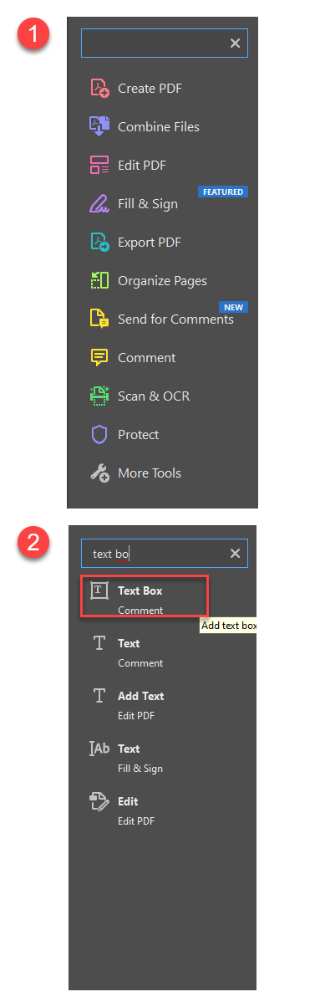325x1007 pixels.
Task: Choose the Text Box Comment result
Action: pyautogui.click(x=144, y=597)
